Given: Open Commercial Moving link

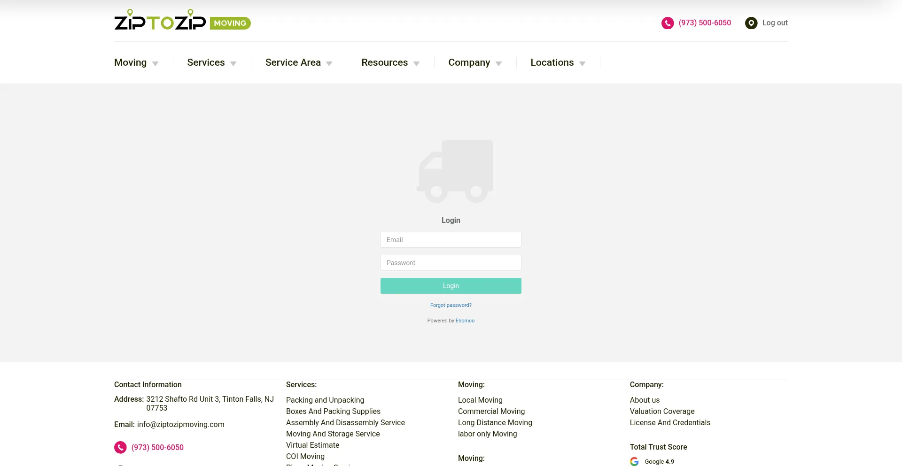Looking at the screenshot, I should 491,411.
